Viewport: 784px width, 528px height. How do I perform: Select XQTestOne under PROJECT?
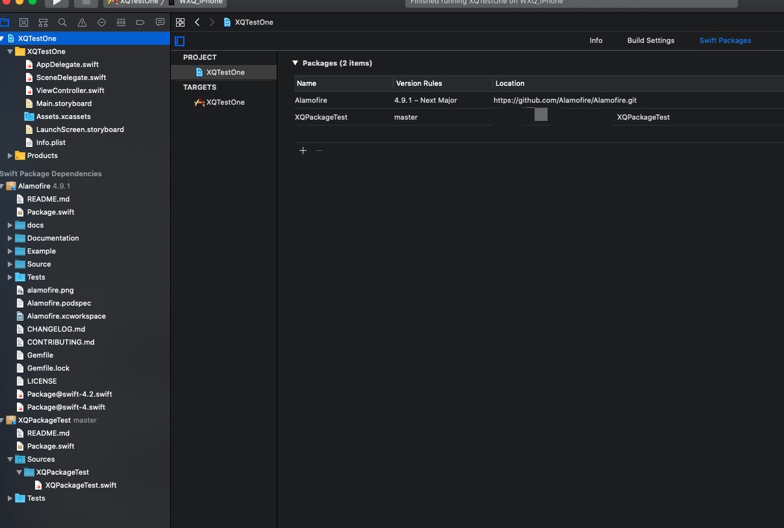tap(223, 72)
